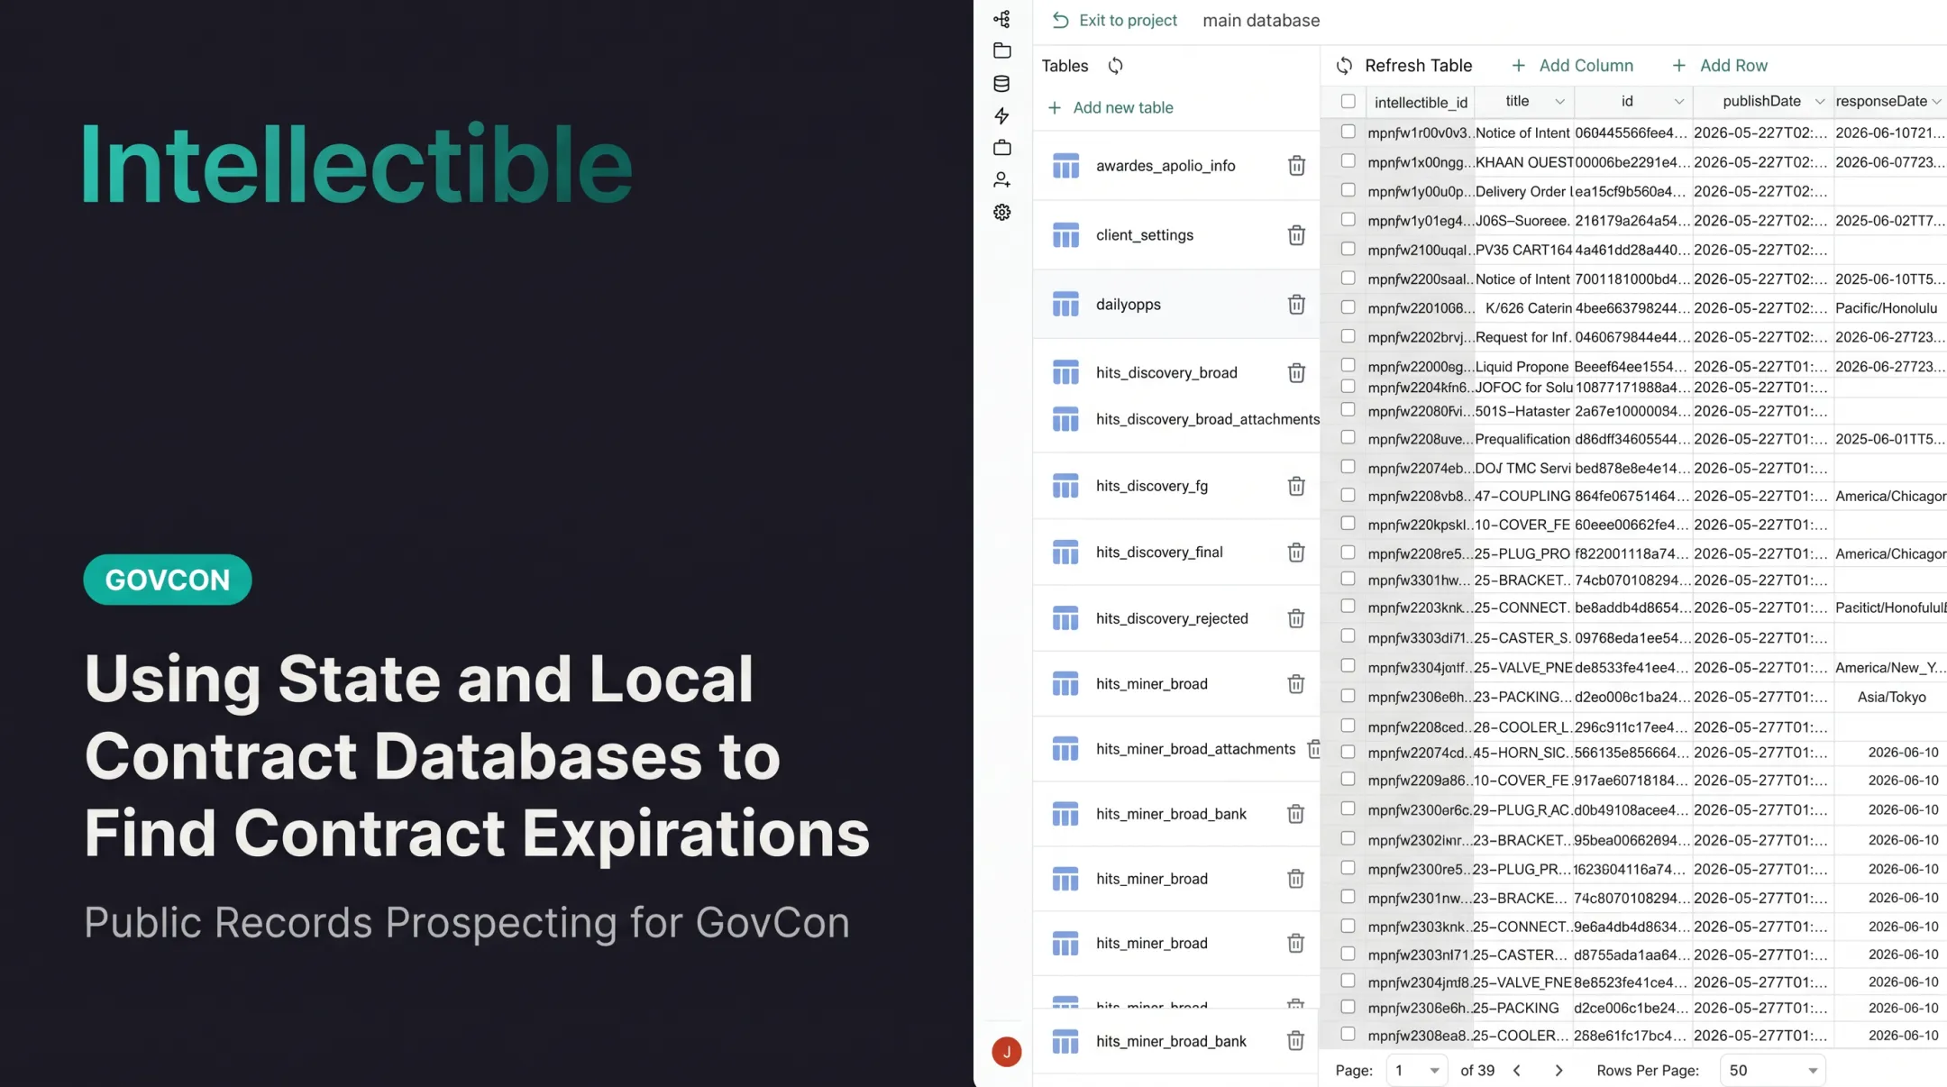Open the responseDate column dropdown arrow
The height and width of the screenshot is (1087, 1947).
[x=1936, y=102]
